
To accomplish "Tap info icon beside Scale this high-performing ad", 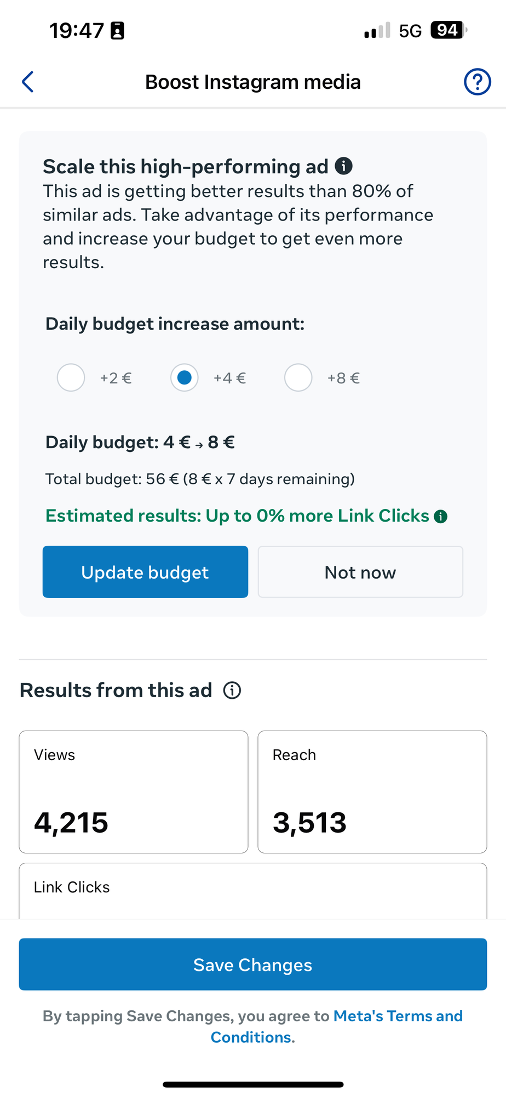I will click(343, 166).
